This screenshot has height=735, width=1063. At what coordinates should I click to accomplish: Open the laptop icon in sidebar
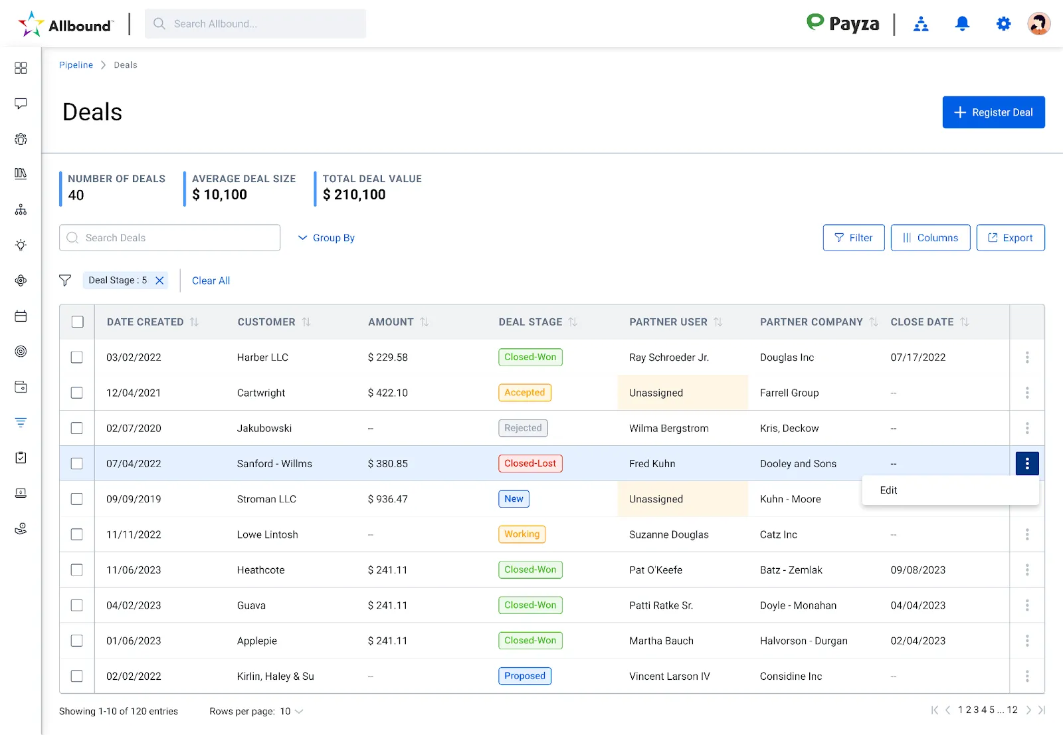[21, 493]
